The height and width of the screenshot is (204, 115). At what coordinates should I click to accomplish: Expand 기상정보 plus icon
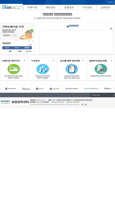pos(53,61)
